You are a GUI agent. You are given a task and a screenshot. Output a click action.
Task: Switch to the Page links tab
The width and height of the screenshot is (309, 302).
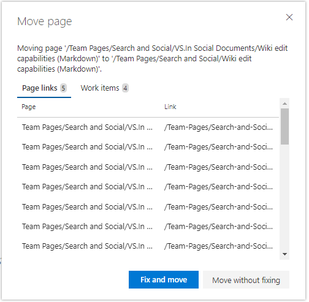click(x=44, y=88)
